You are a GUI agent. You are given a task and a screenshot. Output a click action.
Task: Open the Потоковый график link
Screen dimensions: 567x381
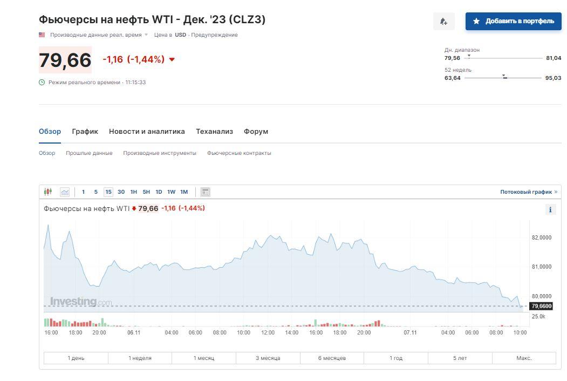tap(529, 192)
